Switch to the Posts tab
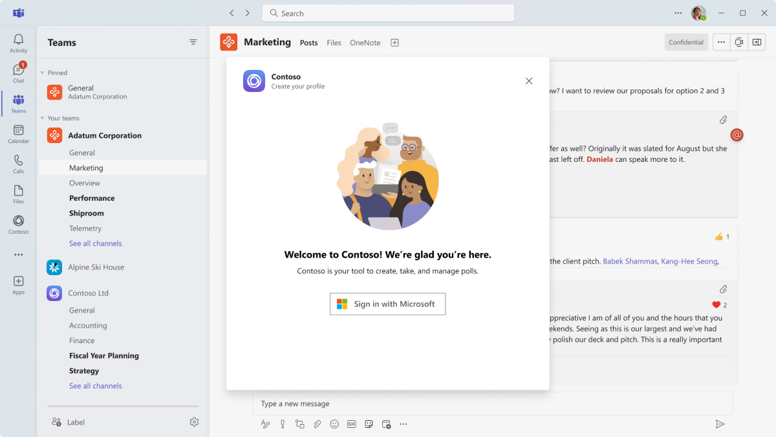This screenshot has height=437, width=776. tap(309, 43)
